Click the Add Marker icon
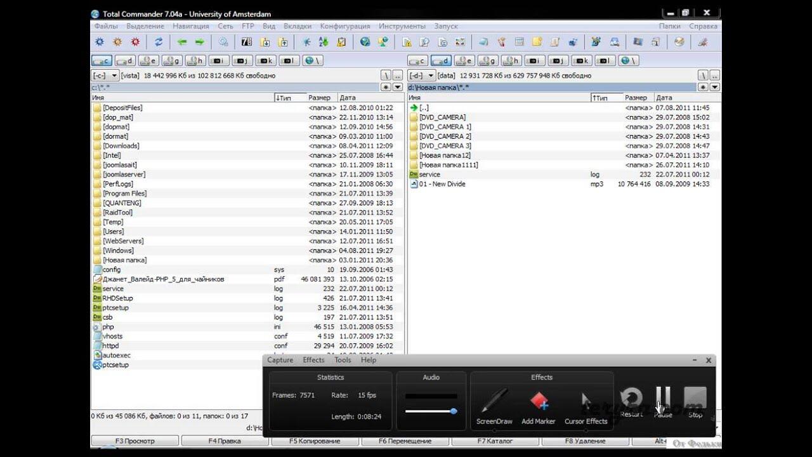The image size is (812, 457). pos(539,406)
